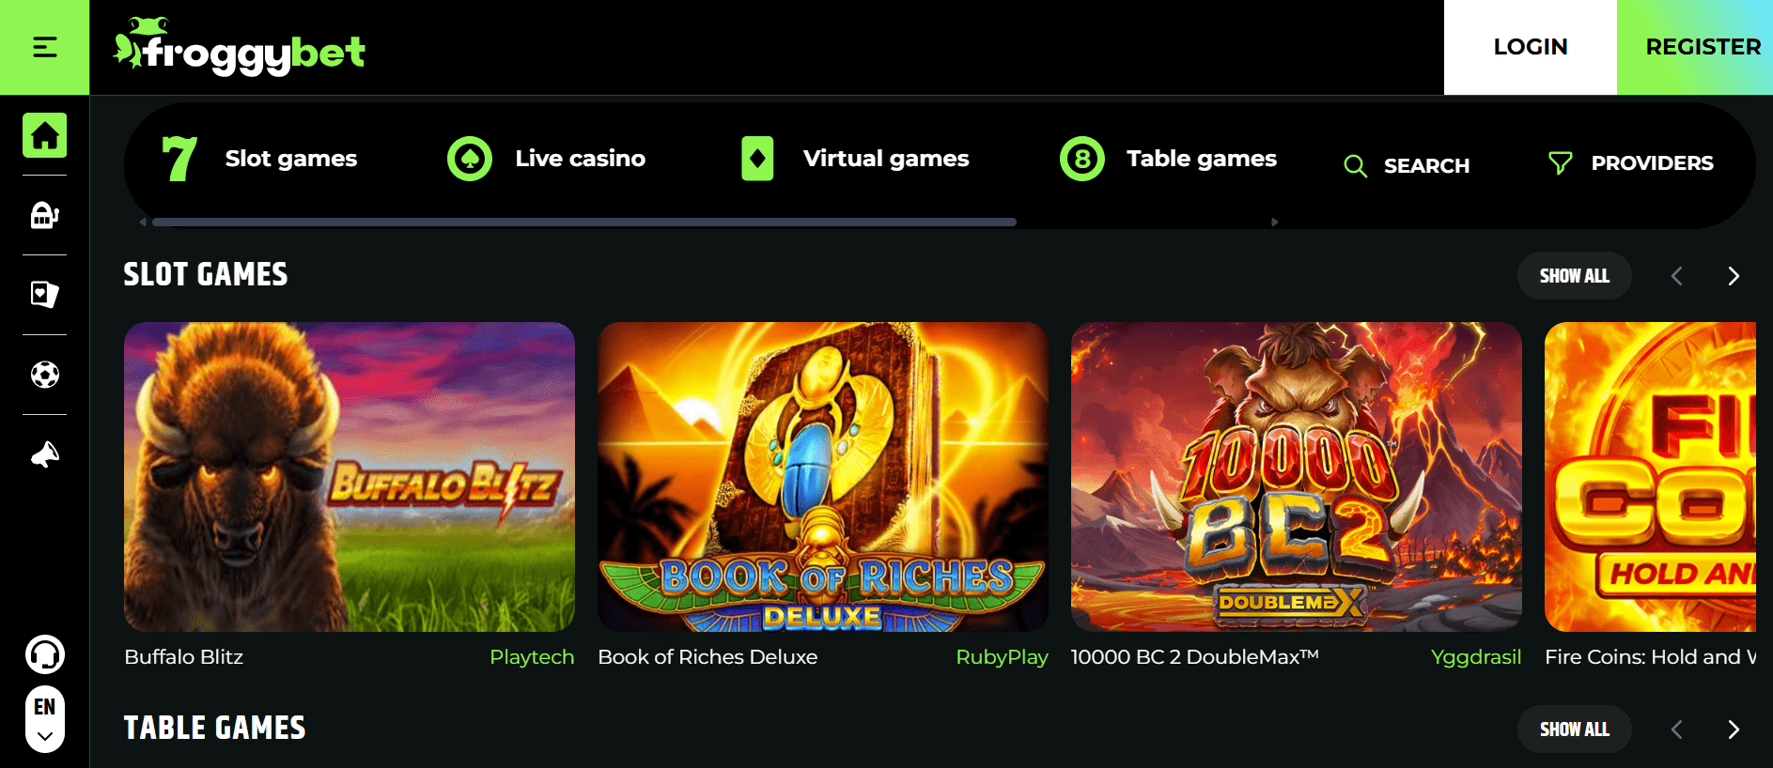Select the Live casino tab

(547, 159)
